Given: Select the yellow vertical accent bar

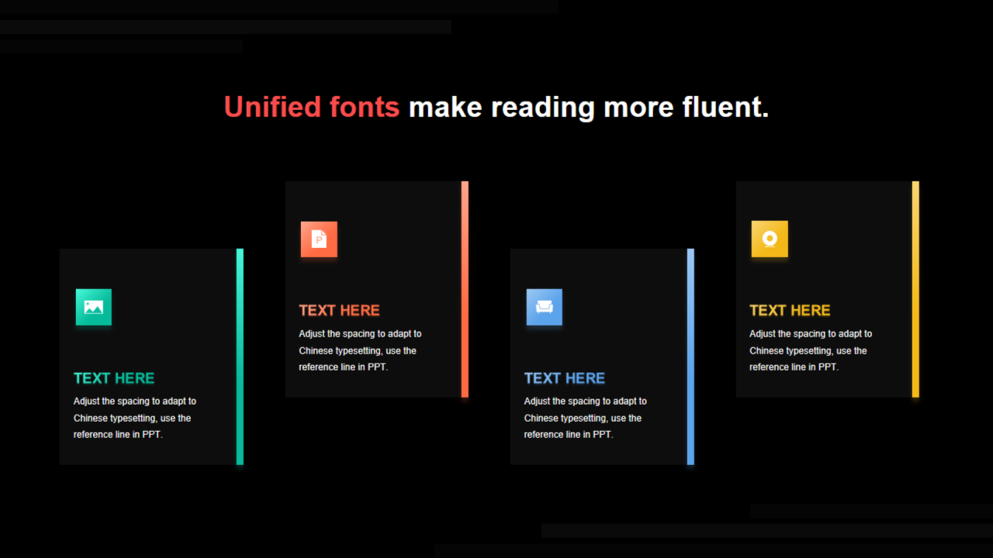Looking at the screenshot, I should [x=915, y=289].
